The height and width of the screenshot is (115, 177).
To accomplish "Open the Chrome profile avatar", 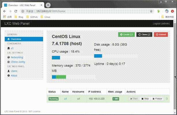I will pos(167,11).
